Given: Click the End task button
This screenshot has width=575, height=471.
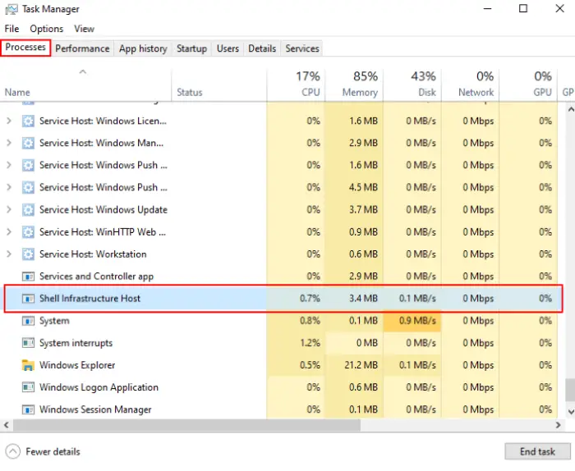Looking at the screenshot, I should point(537,451).
